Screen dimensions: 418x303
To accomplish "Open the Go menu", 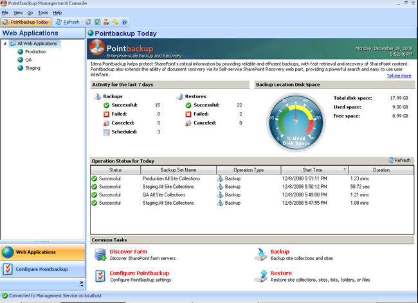I will coord(30,12).
